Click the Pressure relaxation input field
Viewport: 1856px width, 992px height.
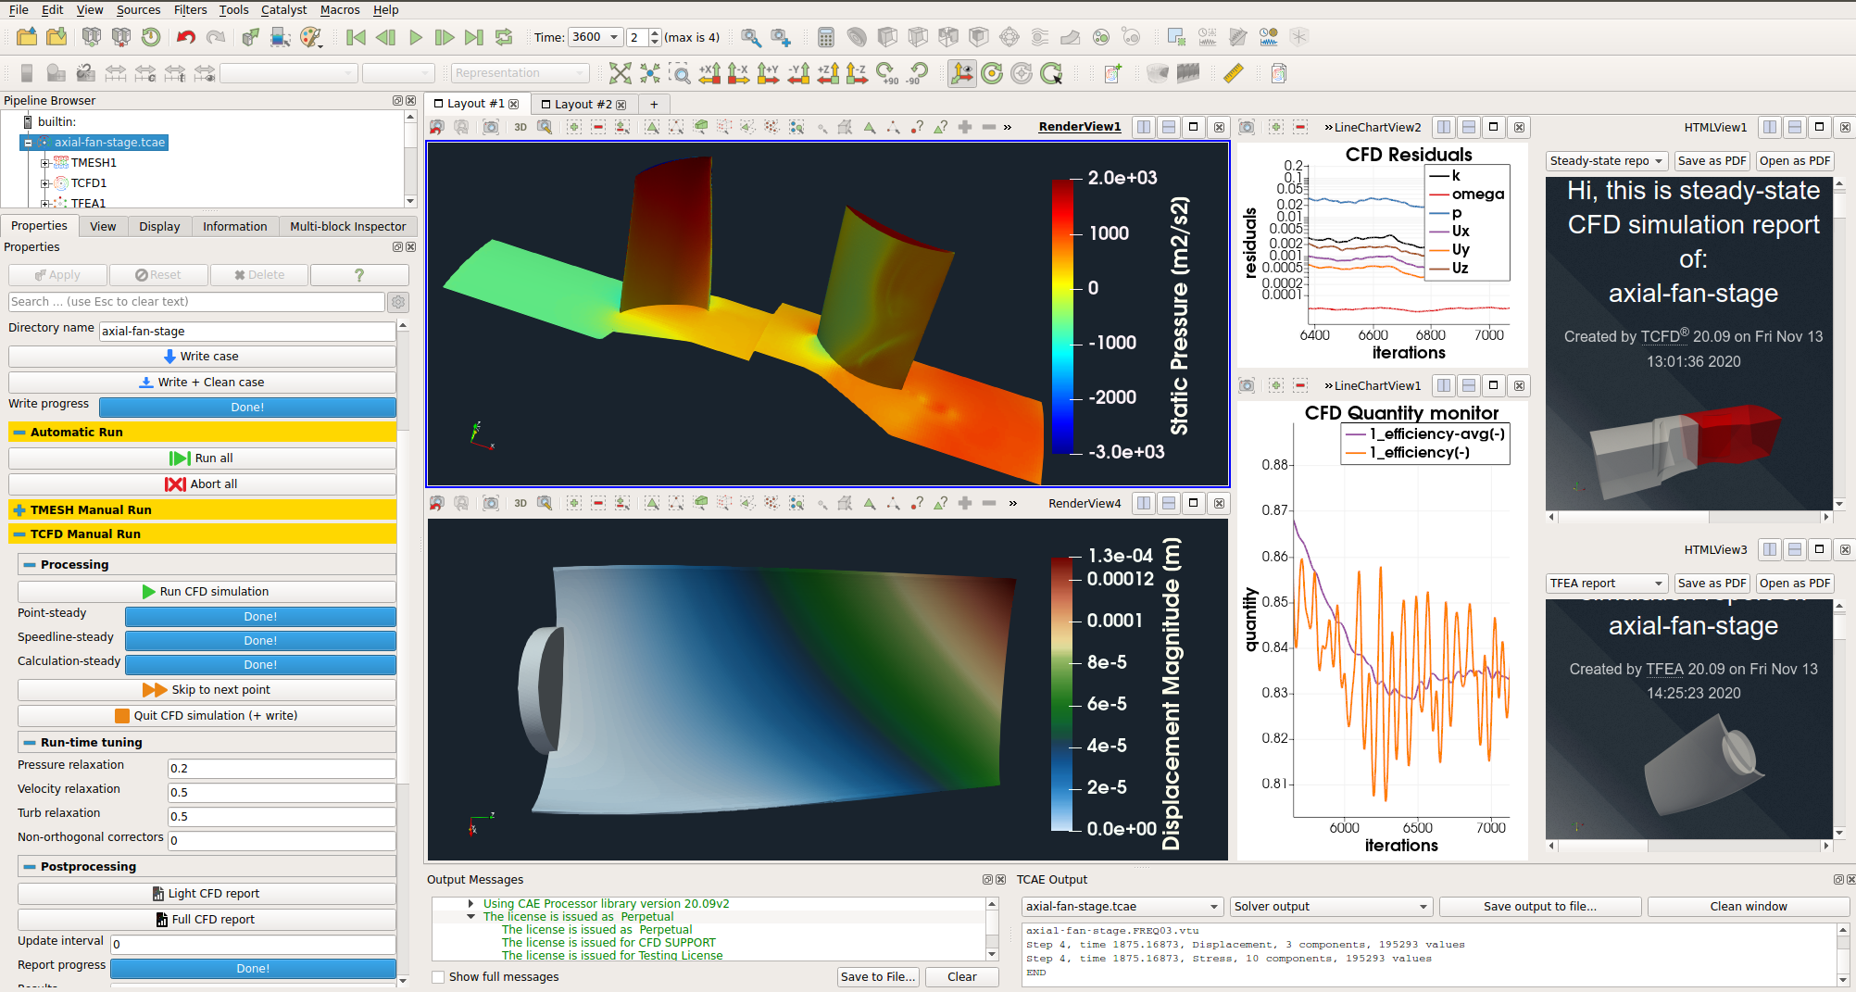[x=281, y=769]
